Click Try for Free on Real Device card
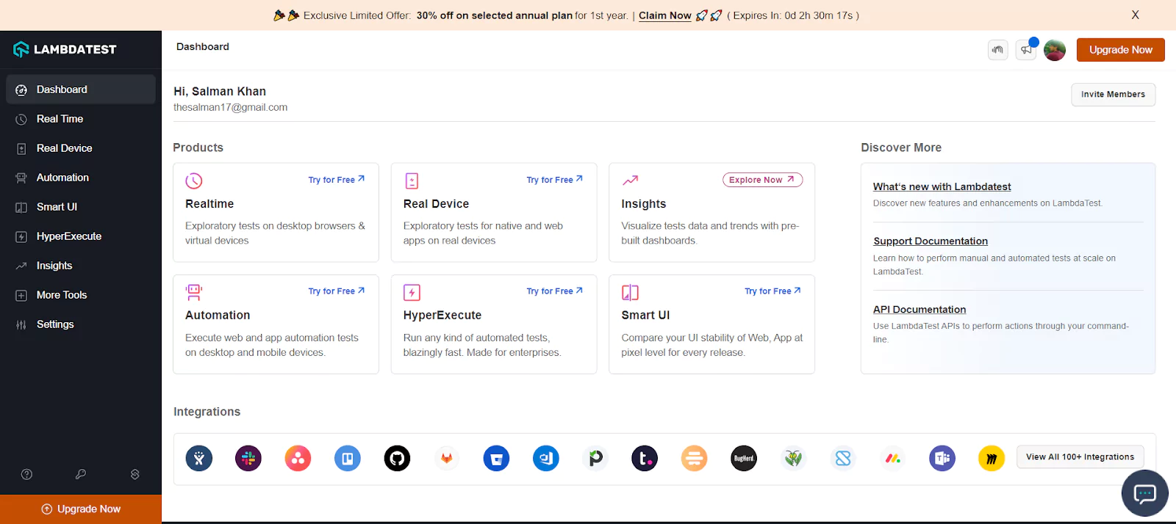1176x524 pixels. tap(555, 180)
